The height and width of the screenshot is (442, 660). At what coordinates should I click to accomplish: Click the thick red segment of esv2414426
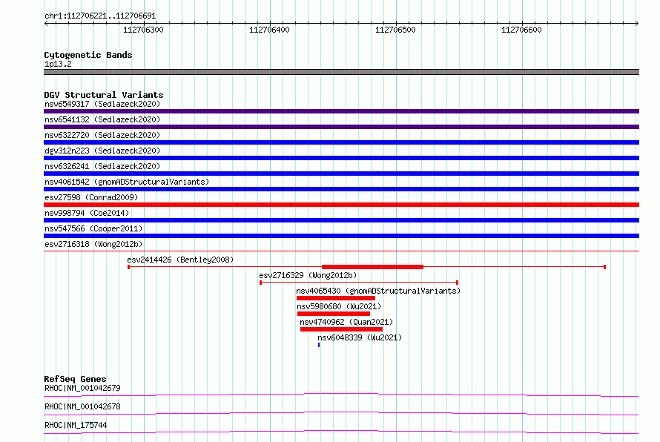click(372, 267)
